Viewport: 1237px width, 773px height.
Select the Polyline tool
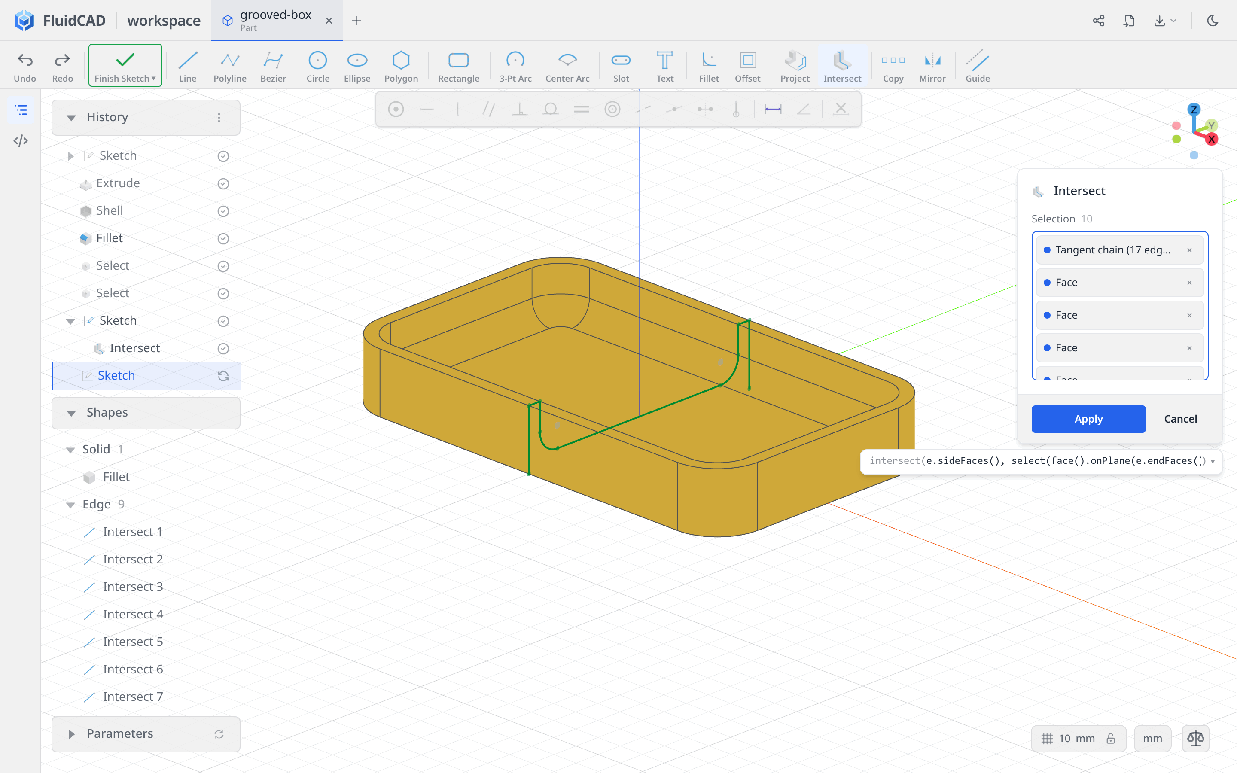(x=230, y=66)
